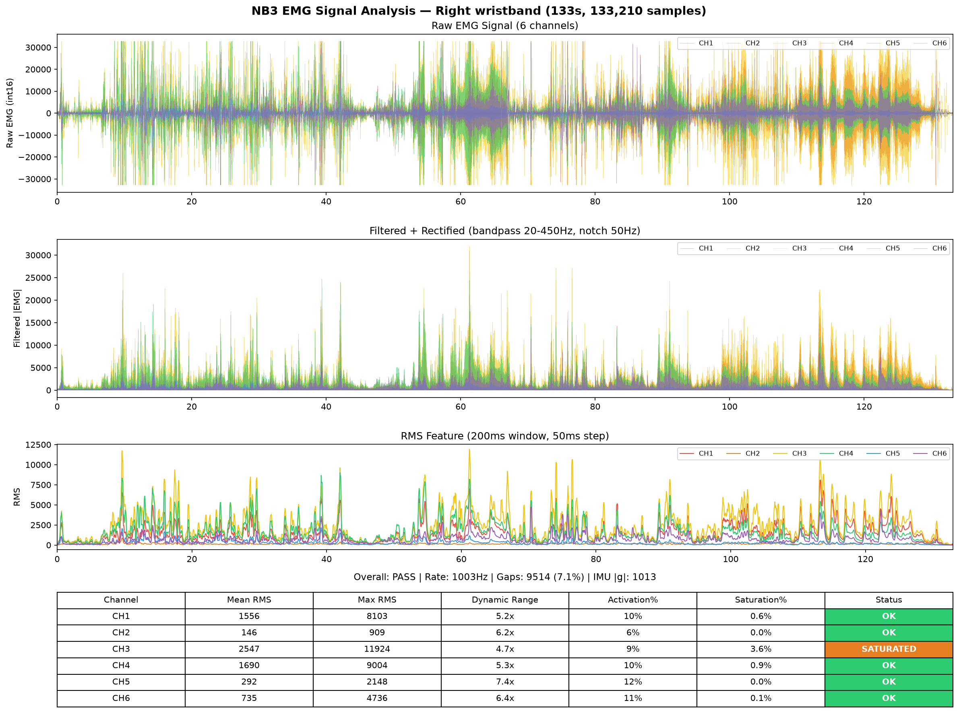Select the 'Filtered |EMG|' y-axis label
This screenshot has width=959, height=713.
click(x=17, y=318)
